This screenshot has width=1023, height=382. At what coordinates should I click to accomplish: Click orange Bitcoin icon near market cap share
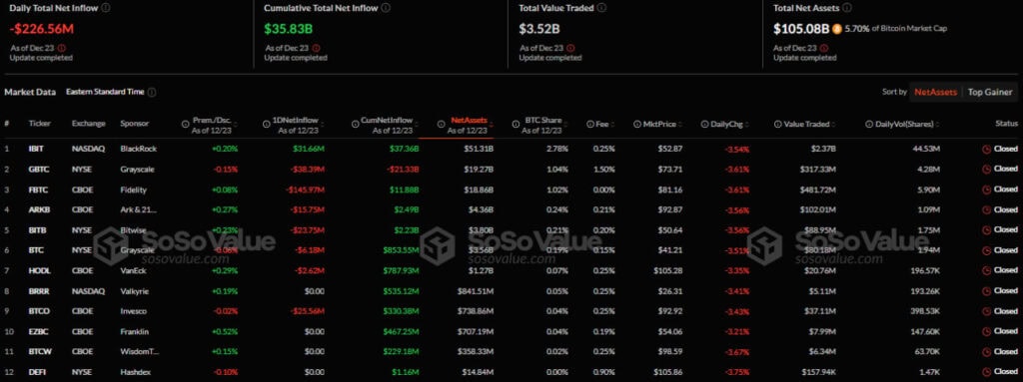tap(836, 29)
